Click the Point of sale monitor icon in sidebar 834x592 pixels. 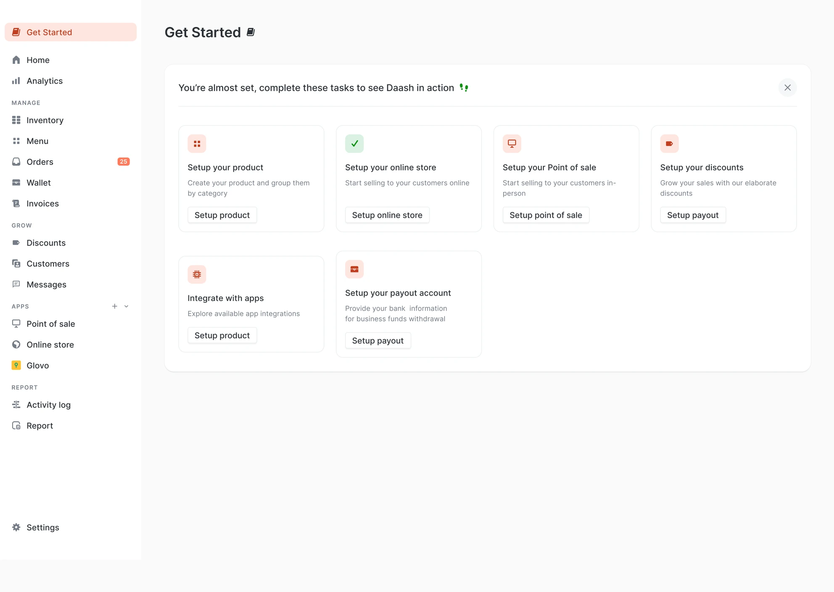point(16,324)
